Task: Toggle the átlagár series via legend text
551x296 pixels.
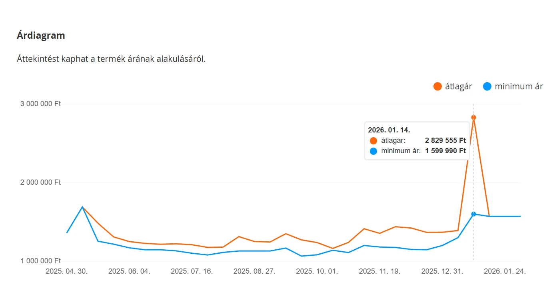Action: point(459,86)
